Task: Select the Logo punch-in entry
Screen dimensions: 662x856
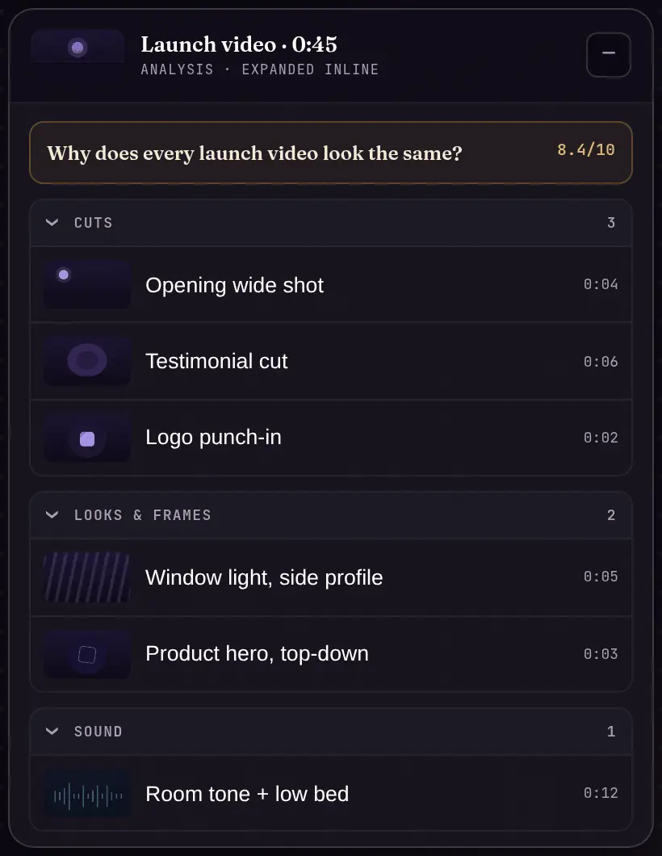Action: pyautogui.click(x=331, y=437)
